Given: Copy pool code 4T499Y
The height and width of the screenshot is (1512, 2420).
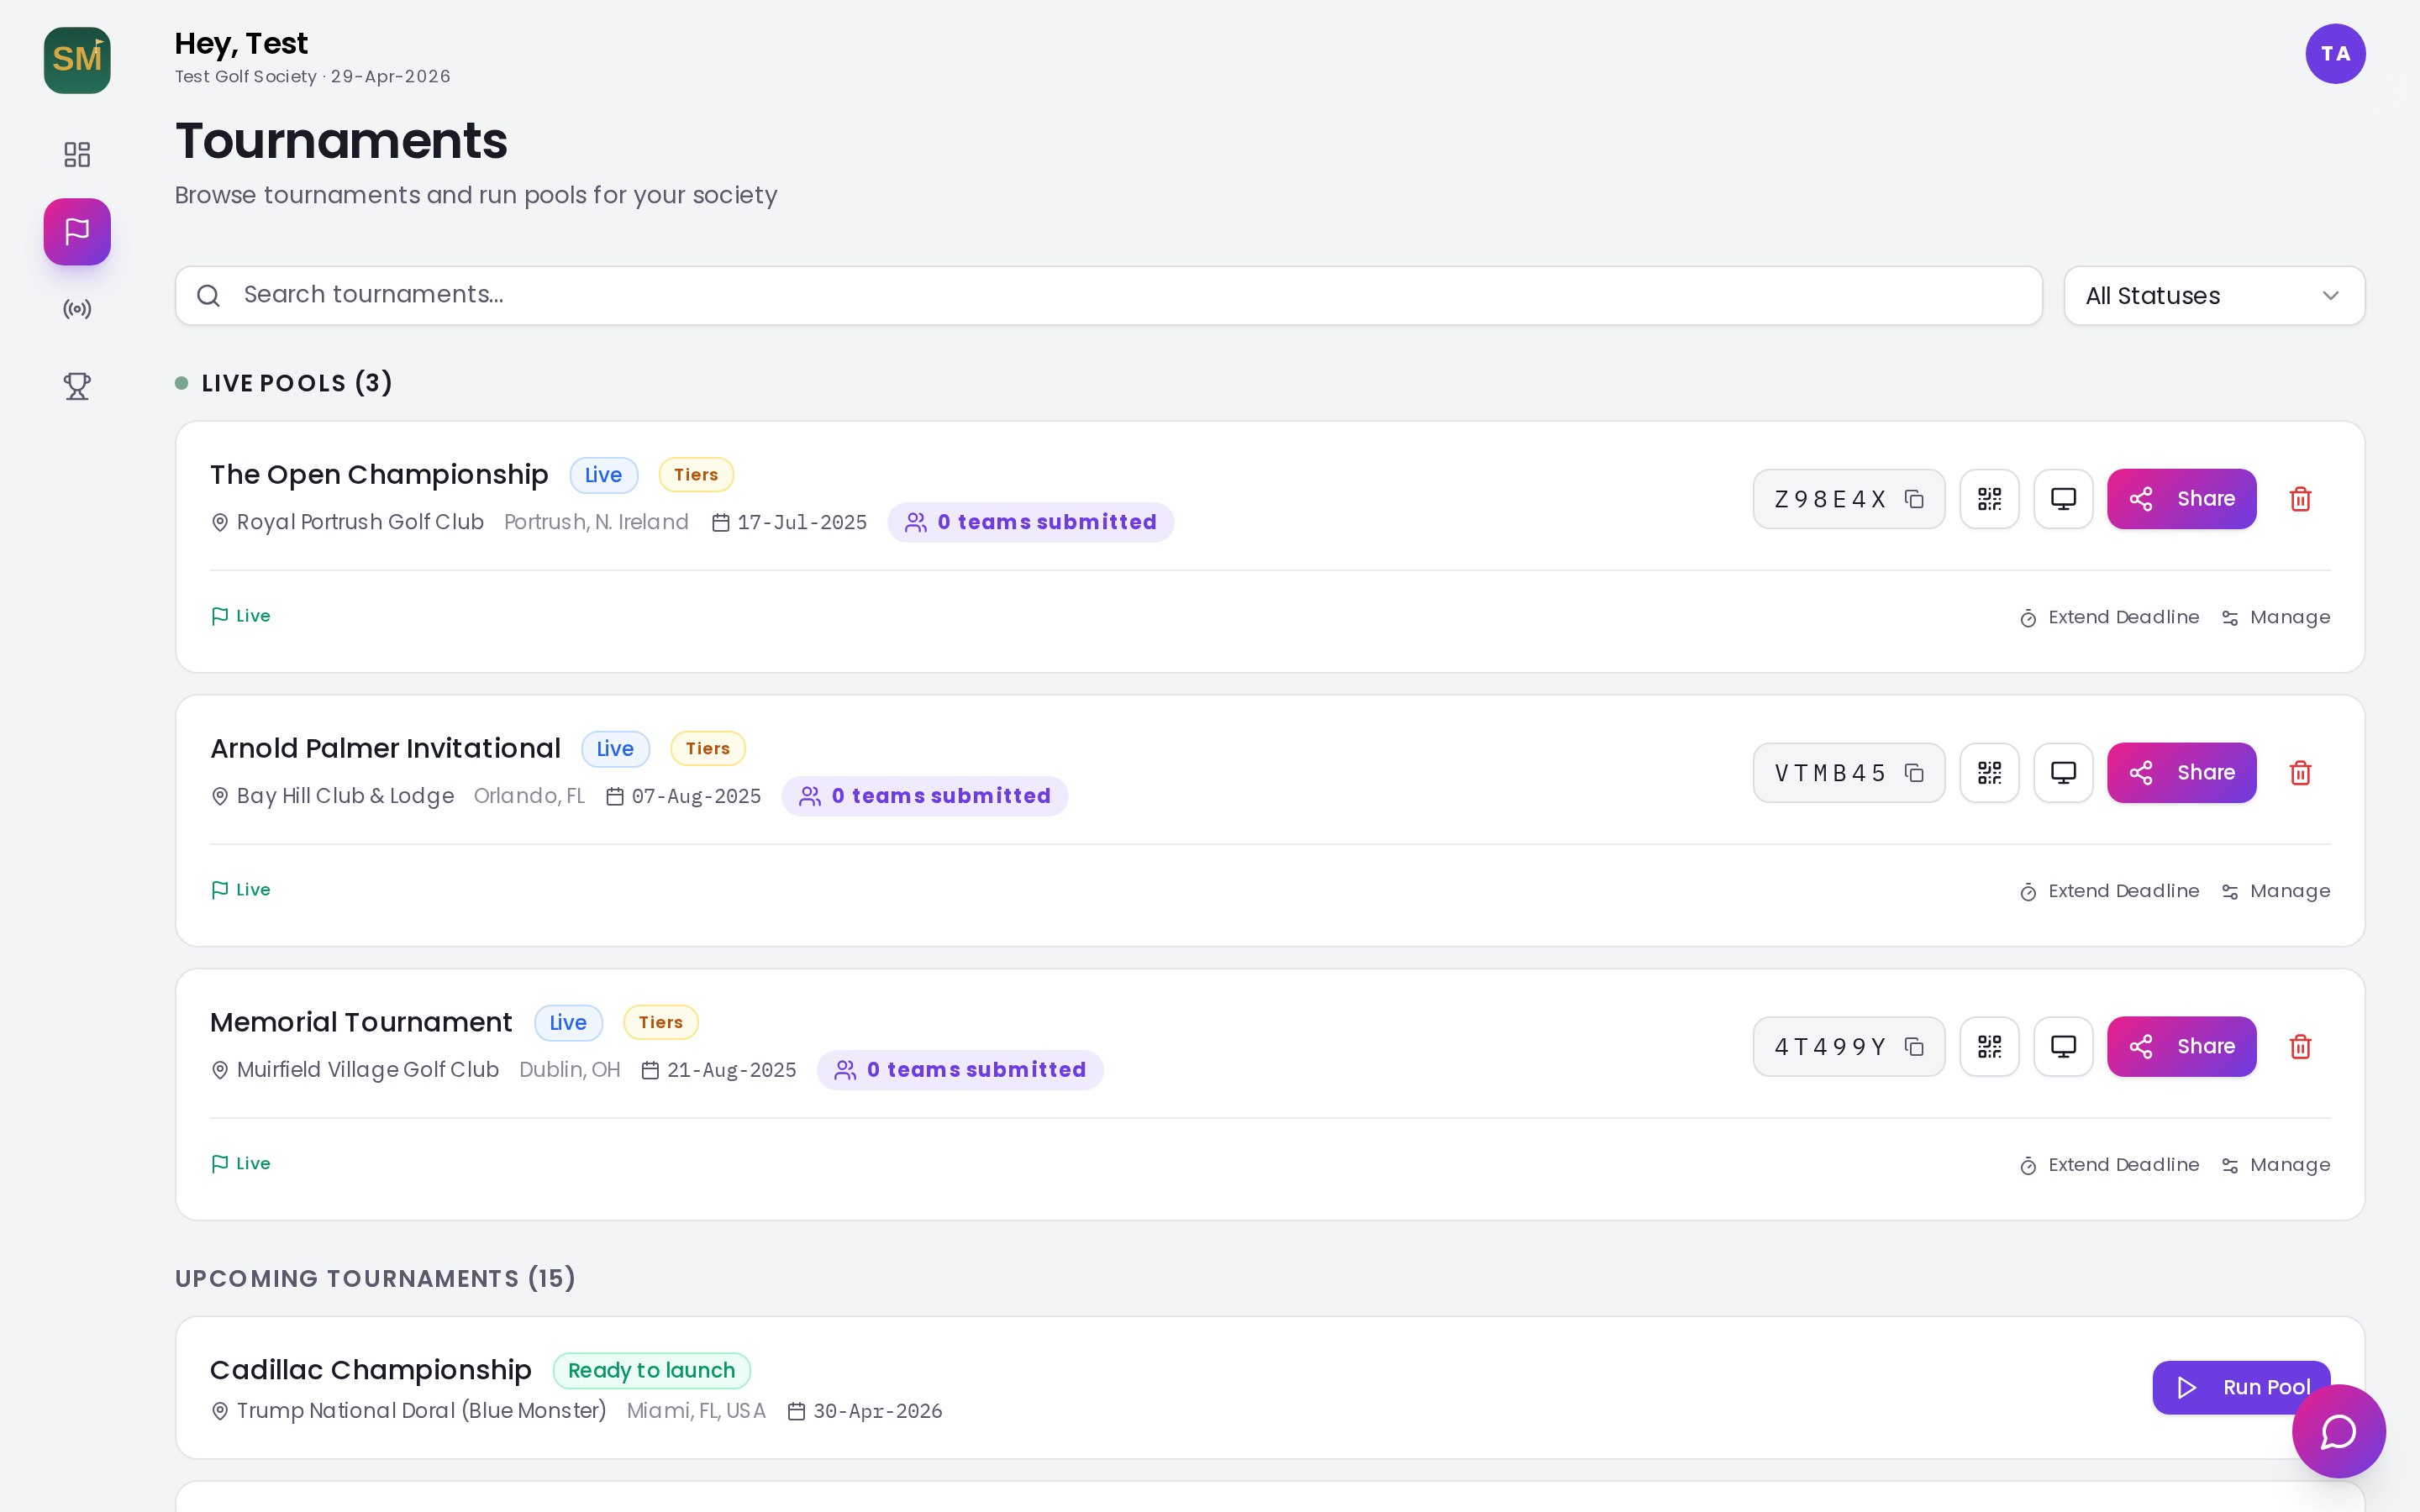Looking at the screenshot, I should [1914, 1047].
